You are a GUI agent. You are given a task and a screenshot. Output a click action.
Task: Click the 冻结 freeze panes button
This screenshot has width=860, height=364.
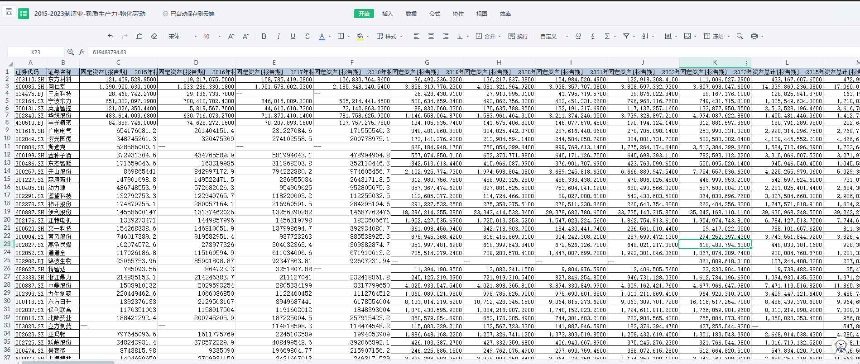coord(714,36)
